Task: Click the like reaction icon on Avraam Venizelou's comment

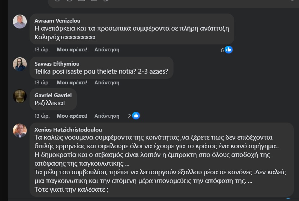Action: click(228, 50)
